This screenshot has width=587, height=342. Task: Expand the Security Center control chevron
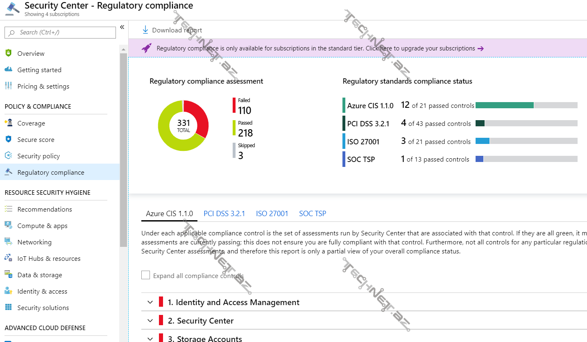coord(150,321)
